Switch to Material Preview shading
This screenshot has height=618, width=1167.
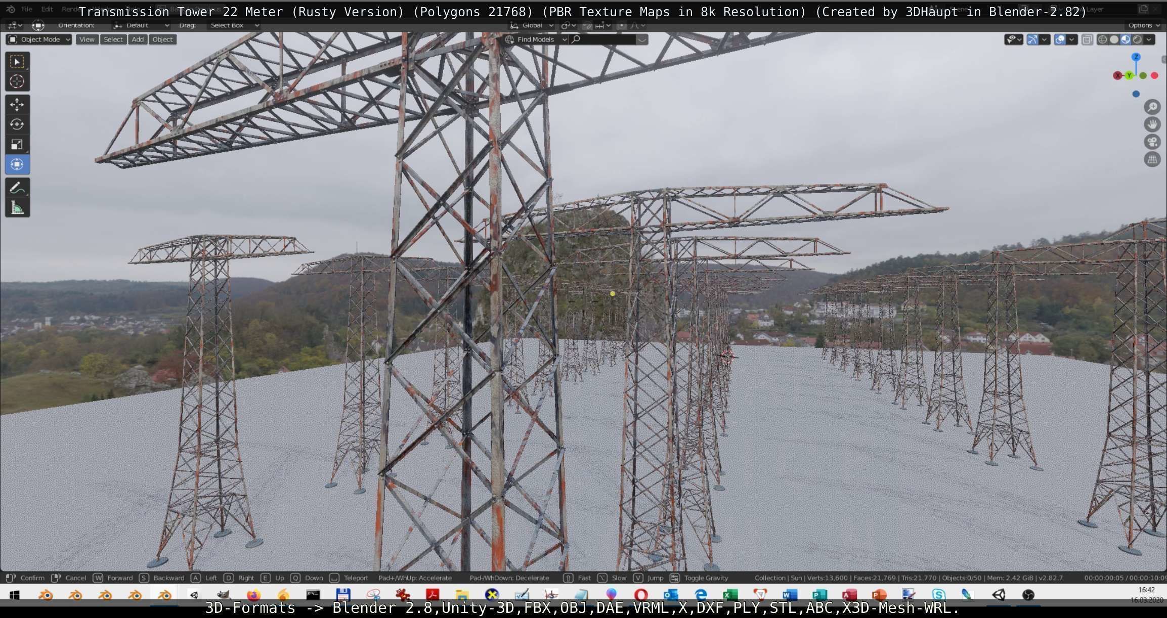(1126, 39)
